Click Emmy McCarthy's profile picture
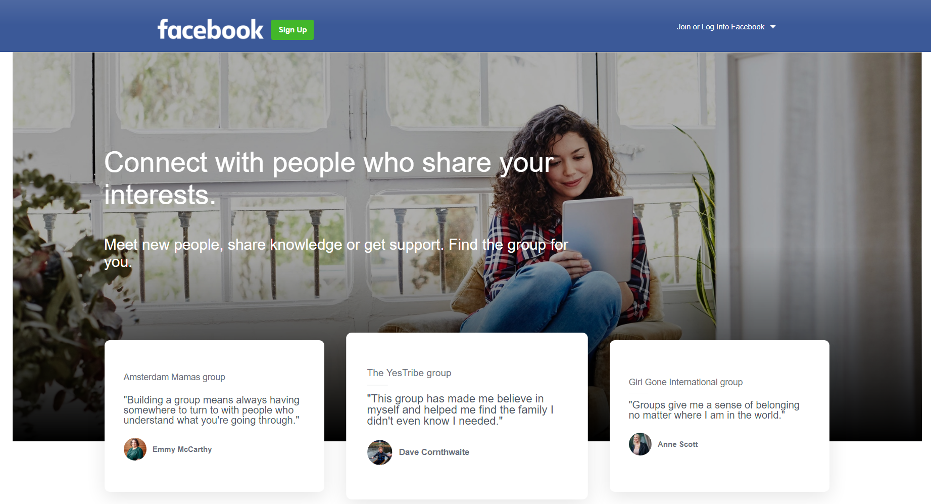 point(135,449)
